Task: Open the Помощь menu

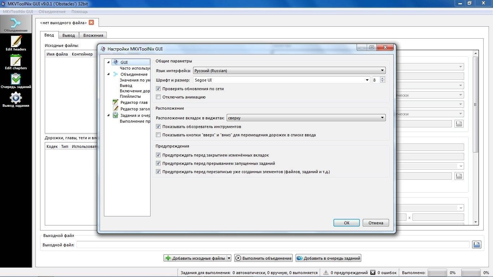Action: click(x=79, y=12)
